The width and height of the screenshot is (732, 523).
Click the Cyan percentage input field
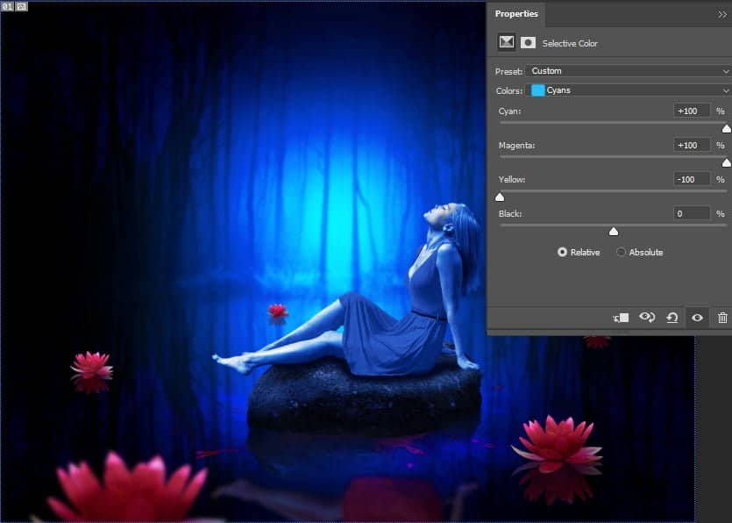pyautogui.click(x=692, y=111)
